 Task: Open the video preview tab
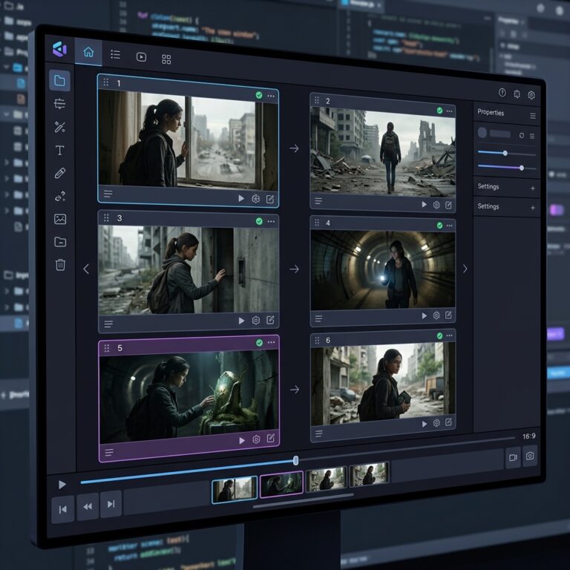point(141,57)
